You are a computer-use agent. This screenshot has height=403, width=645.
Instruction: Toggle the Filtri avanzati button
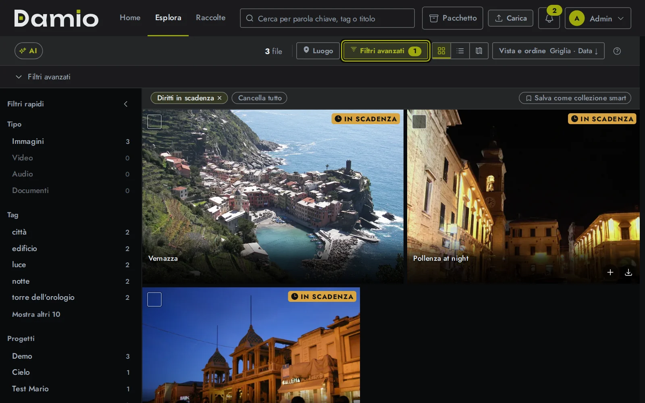point(385,51)
